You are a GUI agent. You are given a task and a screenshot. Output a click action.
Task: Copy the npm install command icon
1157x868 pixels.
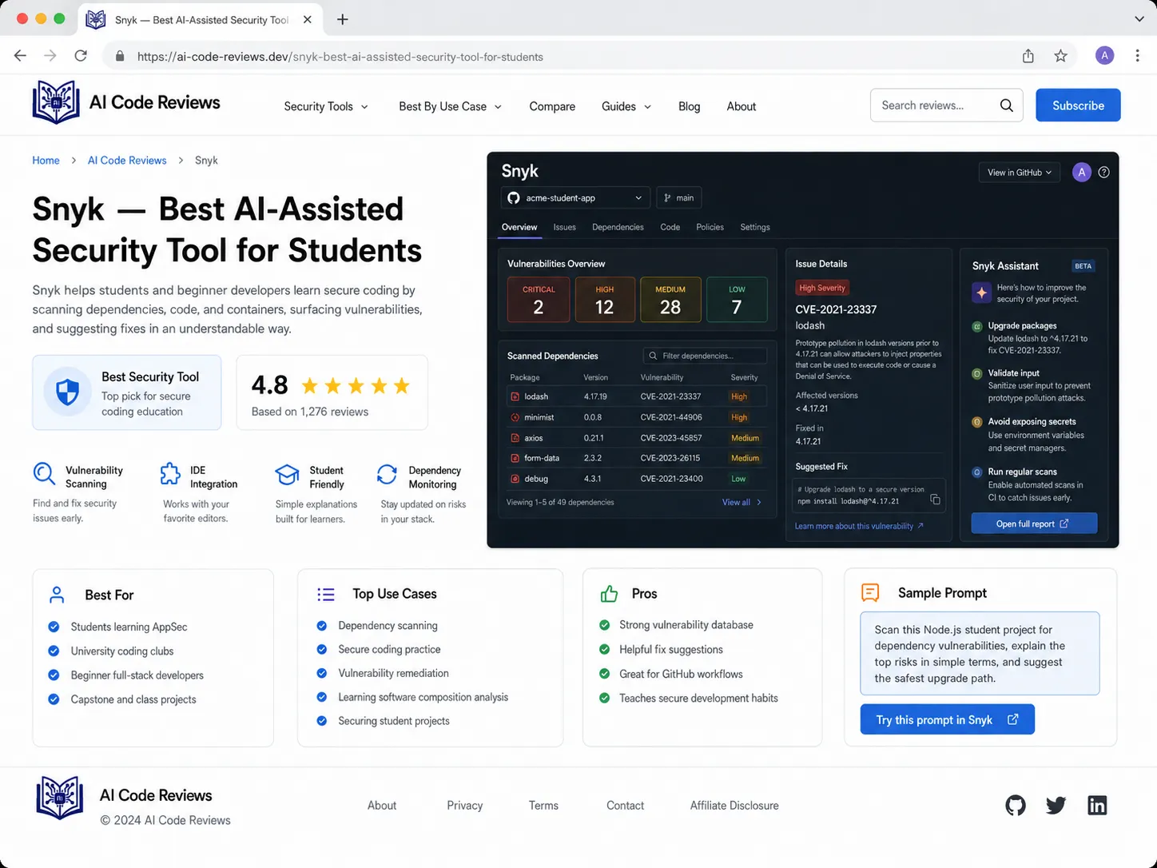935,500
